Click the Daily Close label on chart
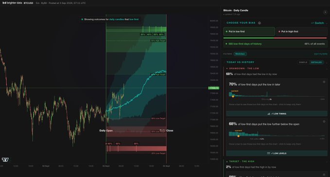Viewport: 330px width, 177px height. (166, 130)
